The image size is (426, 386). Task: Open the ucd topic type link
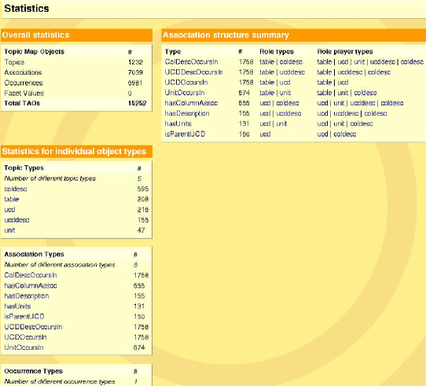tap(9, 210)
